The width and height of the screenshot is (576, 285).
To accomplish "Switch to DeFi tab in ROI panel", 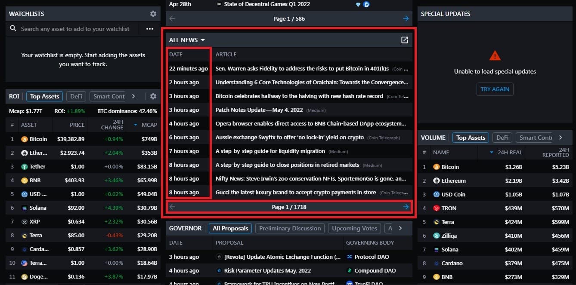I will (76, 96).
